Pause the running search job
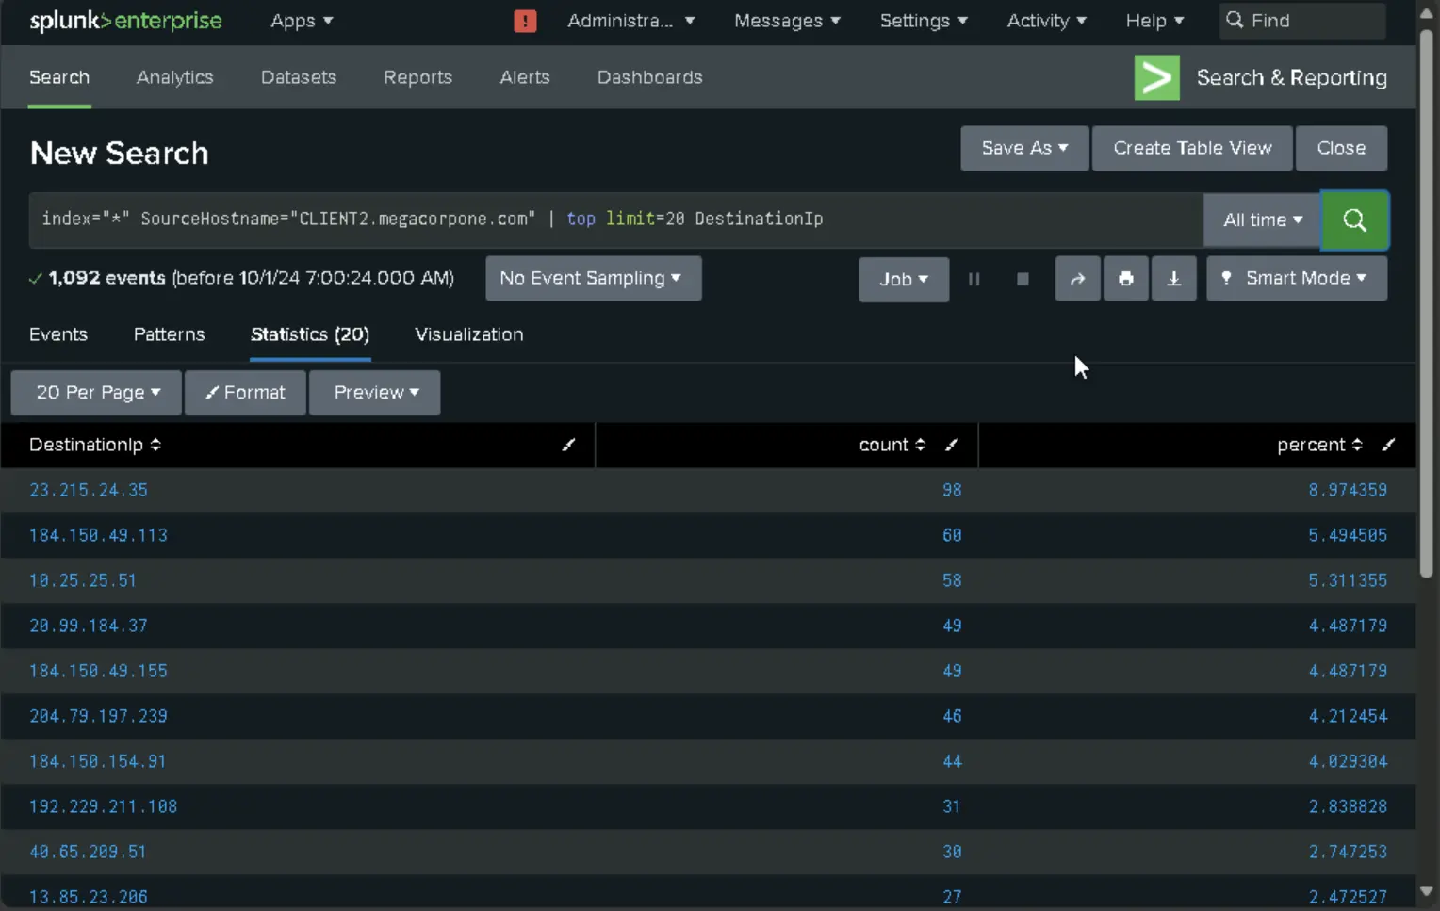The width and height of the screenshot is (1440, 911). pos(974,279)
